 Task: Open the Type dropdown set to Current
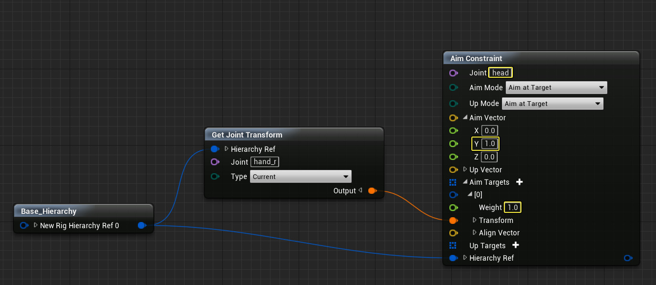point(301,177)
